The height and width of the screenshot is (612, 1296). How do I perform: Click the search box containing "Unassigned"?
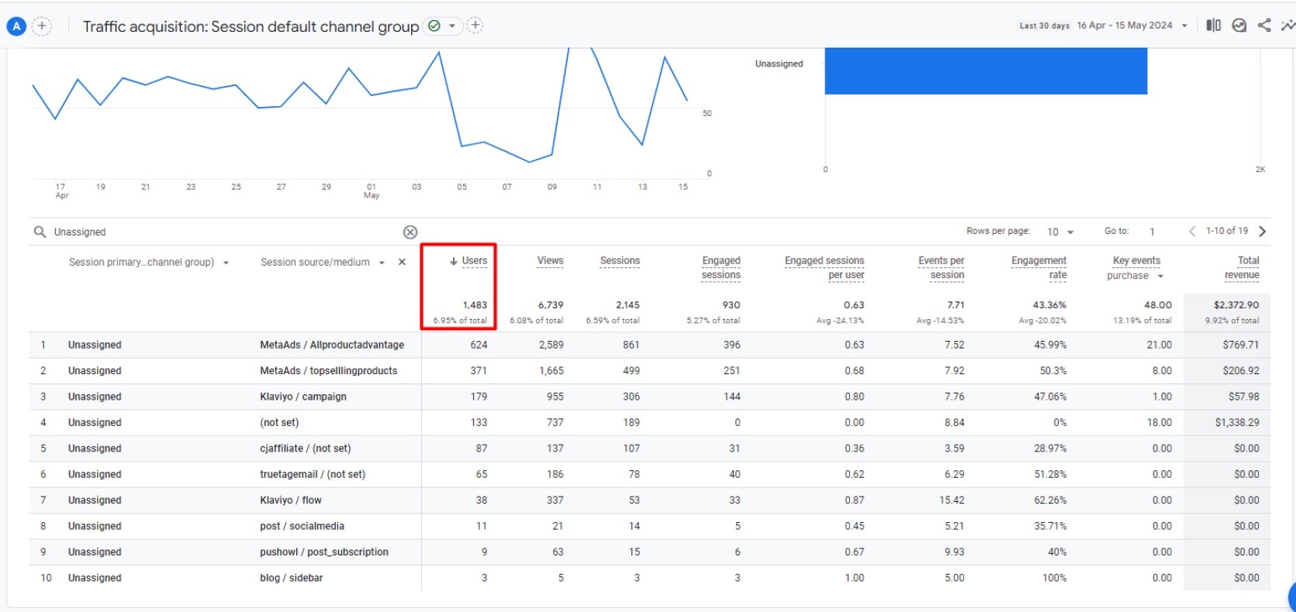point(225,232)
